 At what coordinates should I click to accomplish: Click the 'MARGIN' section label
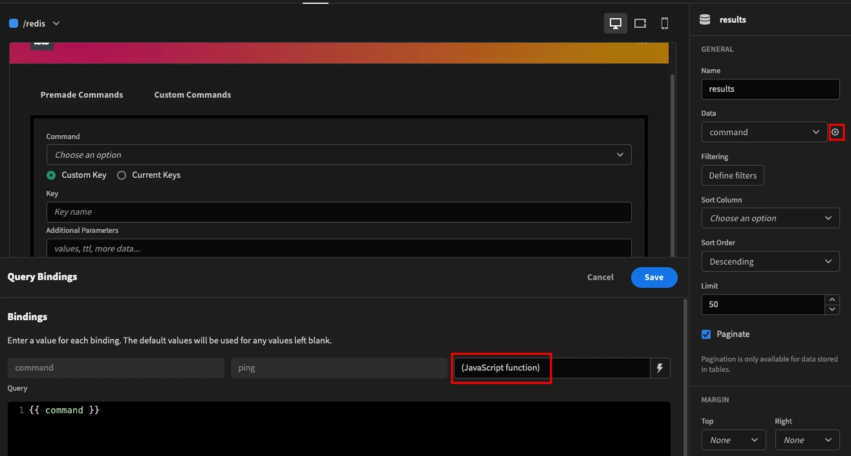coord(715,400)
